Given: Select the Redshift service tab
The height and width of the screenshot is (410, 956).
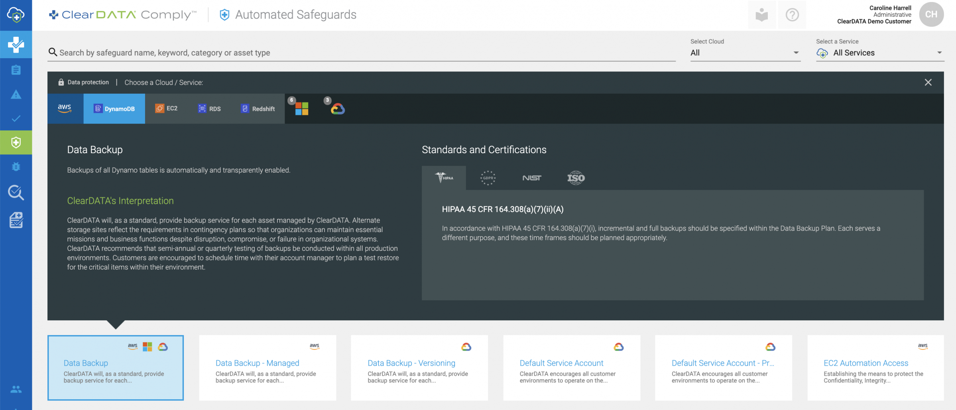Looking at the screenshot, I should (x=258, y=108).
